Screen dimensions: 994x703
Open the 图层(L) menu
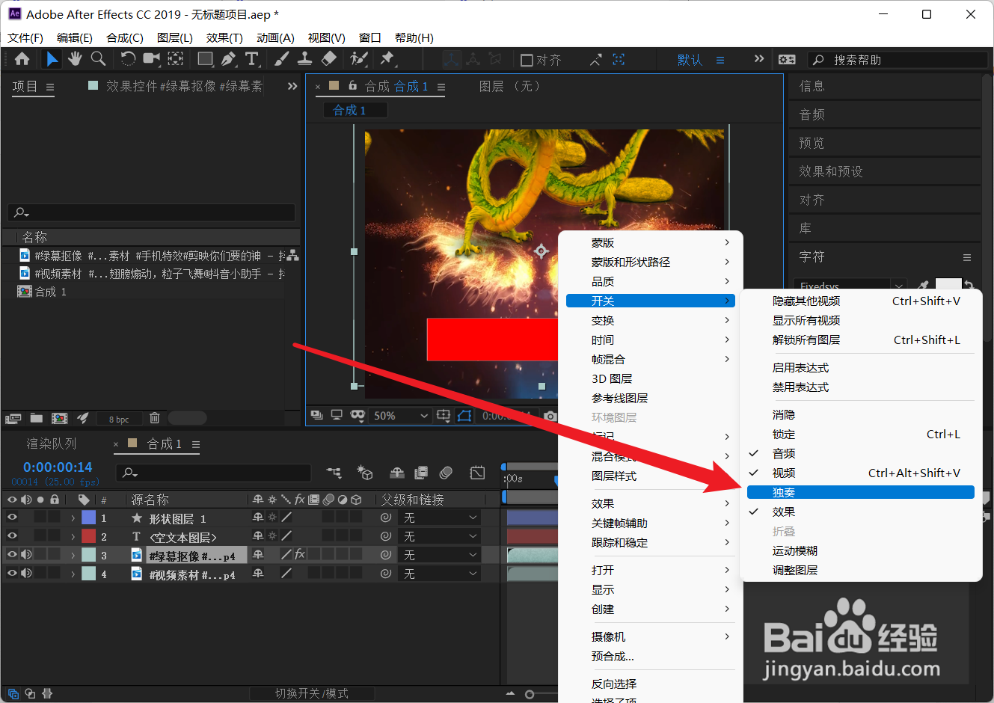[175, 37]
